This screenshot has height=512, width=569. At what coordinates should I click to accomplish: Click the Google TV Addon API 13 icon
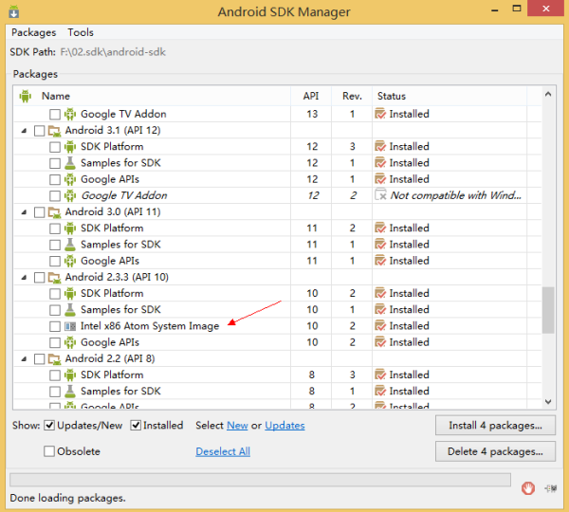tap(70, 114)
